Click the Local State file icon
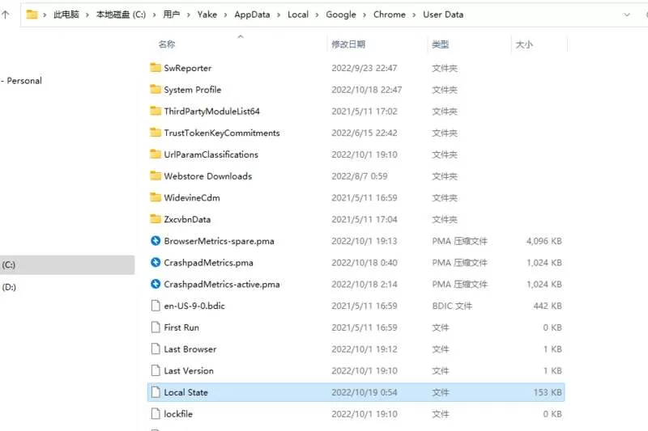Screen dimensions: 648x431 coord(156,392)
